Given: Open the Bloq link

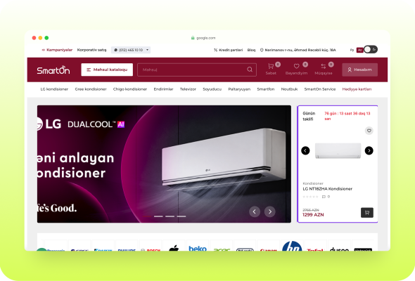Looking at the screenshot, I should (251, 50).
